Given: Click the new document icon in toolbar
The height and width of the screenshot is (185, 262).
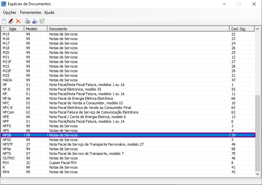Looking at the screenshot, I should coord(4,21).
